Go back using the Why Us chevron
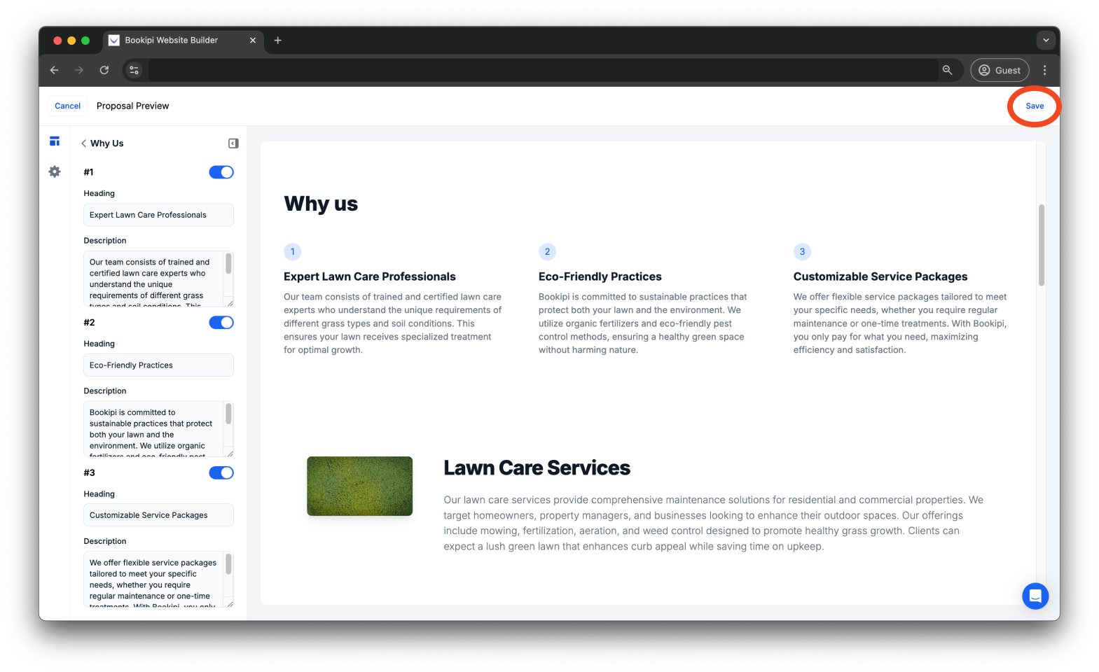 [83, 143]
